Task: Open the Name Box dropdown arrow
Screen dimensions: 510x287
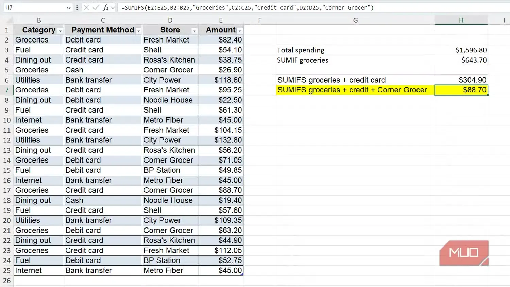Action: [x=69, y=7]
